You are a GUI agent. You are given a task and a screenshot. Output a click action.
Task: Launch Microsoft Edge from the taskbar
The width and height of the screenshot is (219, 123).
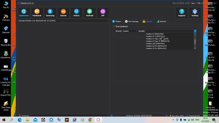tap(20, 120)
